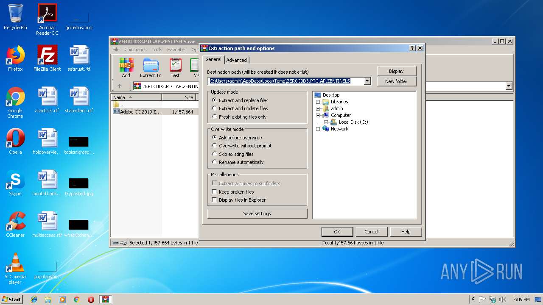Open destination path dropdown arrow
The height and width of the screenshot is (305, 543).
coord(367,81)
